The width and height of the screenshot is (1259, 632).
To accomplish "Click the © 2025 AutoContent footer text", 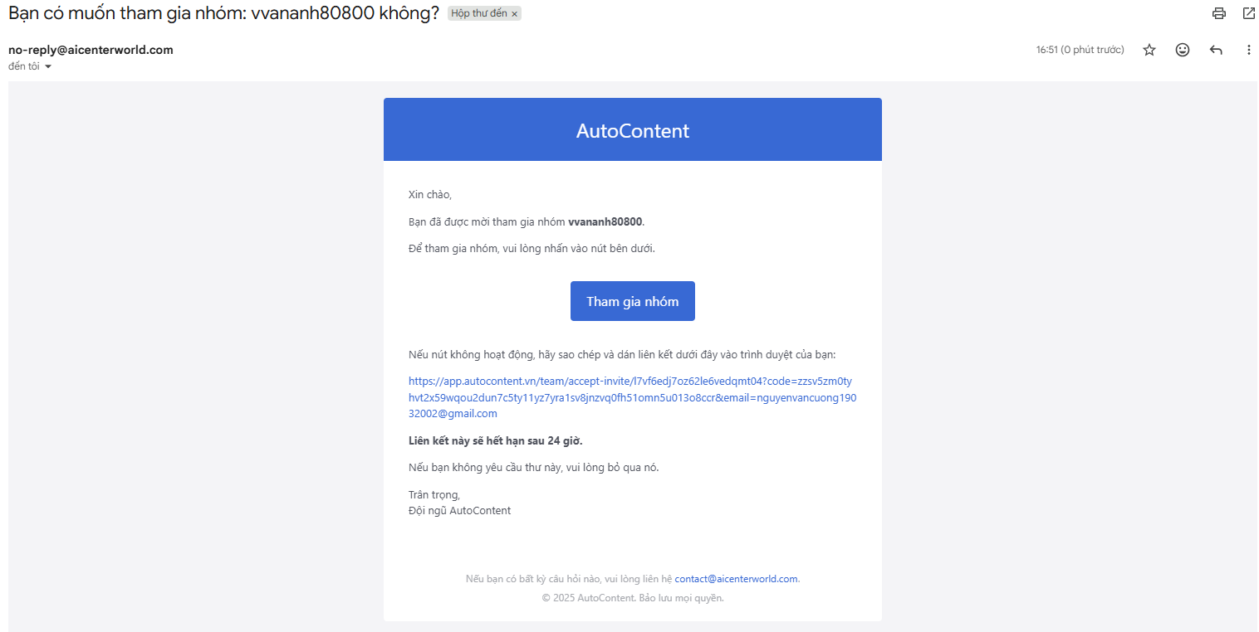I will pyautogui.click(x=633, y=598).
